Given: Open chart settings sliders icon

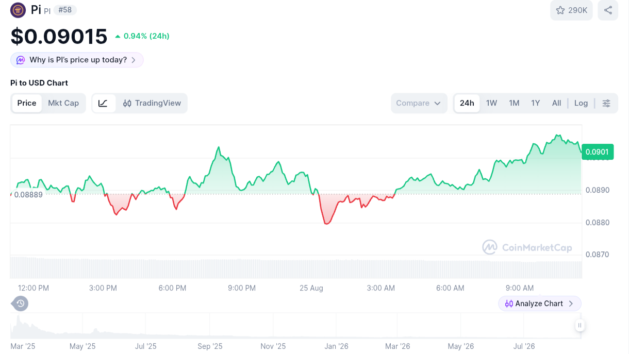Looking at the screenshot, I should pos(606,103).
